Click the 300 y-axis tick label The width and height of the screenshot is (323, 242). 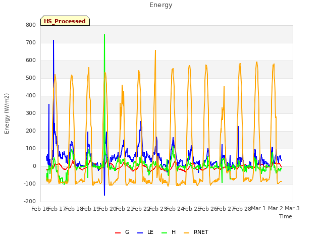click(x=31, y=113)
